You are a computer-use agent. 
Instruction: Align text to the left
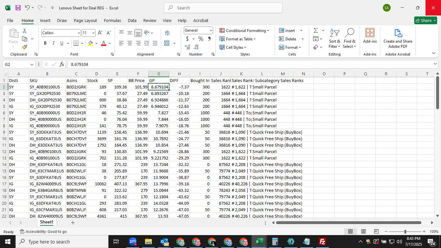tap(121, 43)
